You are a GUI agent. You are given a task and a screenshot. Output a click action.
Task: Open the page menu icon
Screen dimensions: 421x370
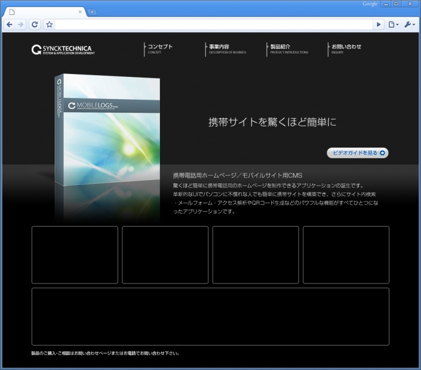[394, 24]
